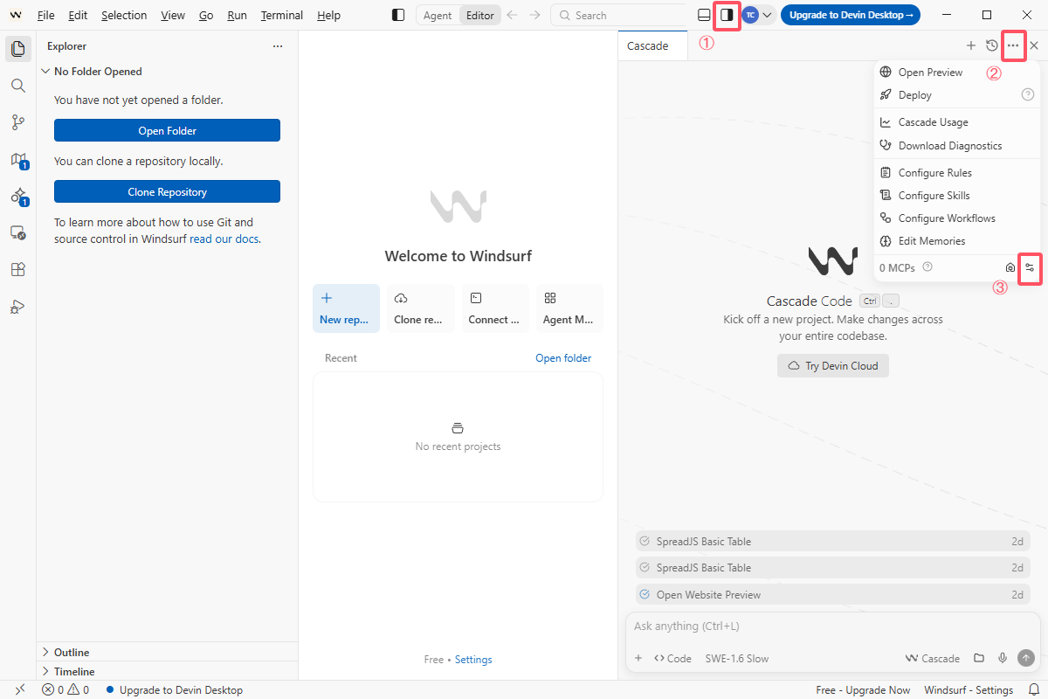Click the Try Devin Cloud button
1048x699 pixels.
(833, 365)
